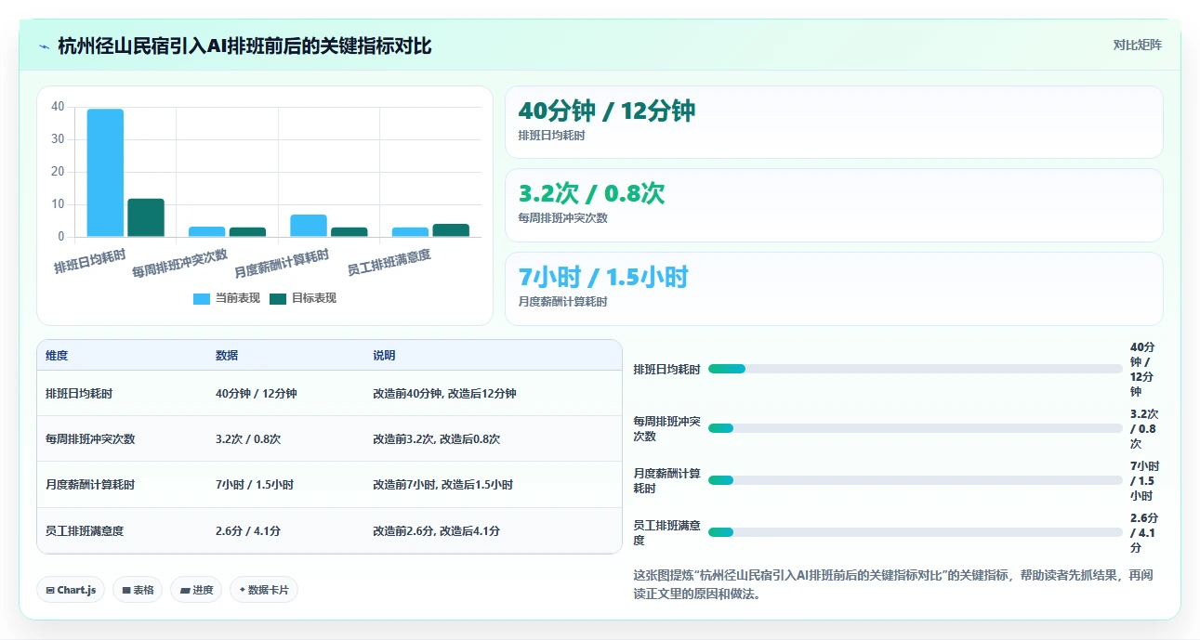Toggle 目标表现 legend color box
The width and height of the screenshot is (1200, 640).
coord(278,298)
